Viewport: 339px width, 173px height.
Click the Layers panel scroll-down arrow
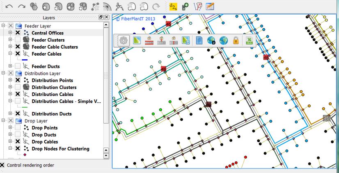click(106, 156)
